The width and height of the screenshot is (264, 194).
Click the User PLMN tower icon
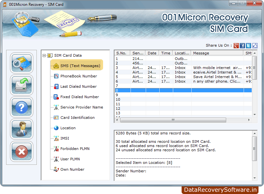click(56, 159)
